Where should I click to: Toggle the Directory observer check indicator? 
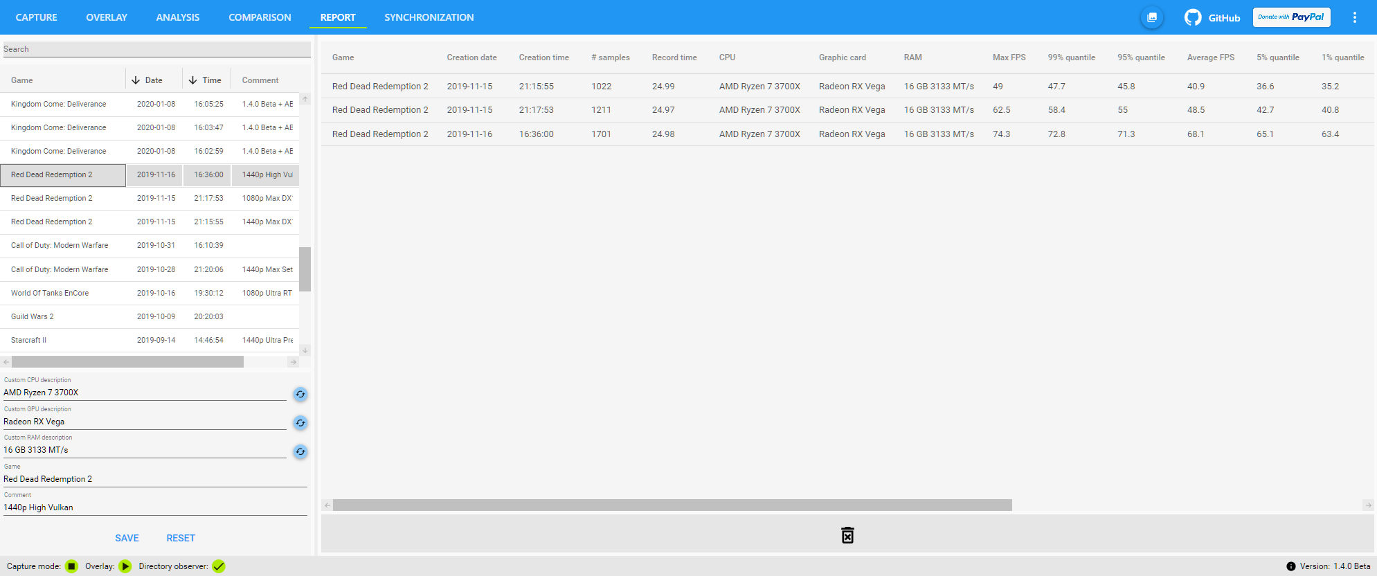[x=219, y=566]
